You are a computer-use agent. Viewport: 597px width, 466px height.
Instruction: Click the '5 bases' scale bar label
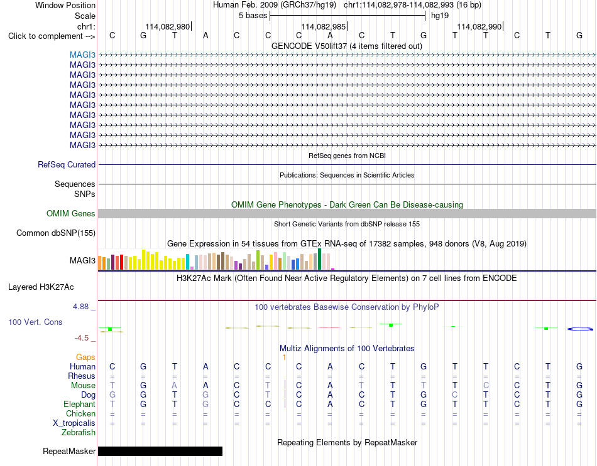[x=253, y=16]
